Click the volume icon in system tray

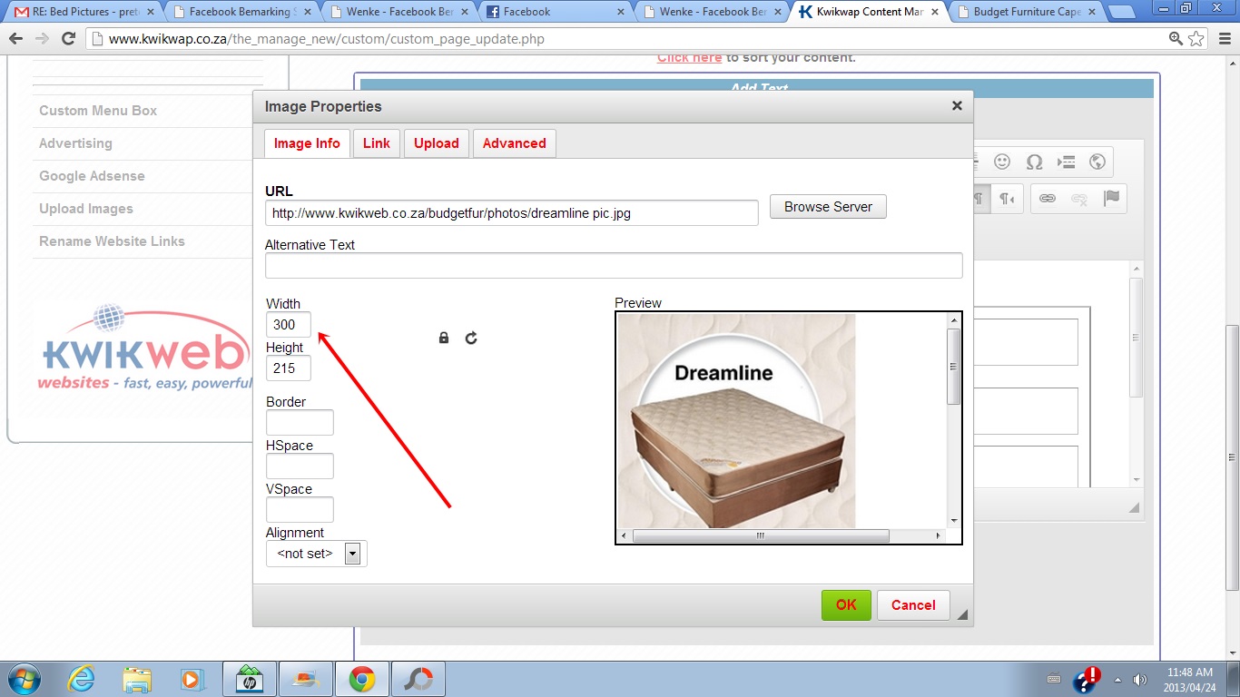[1140, 679]
